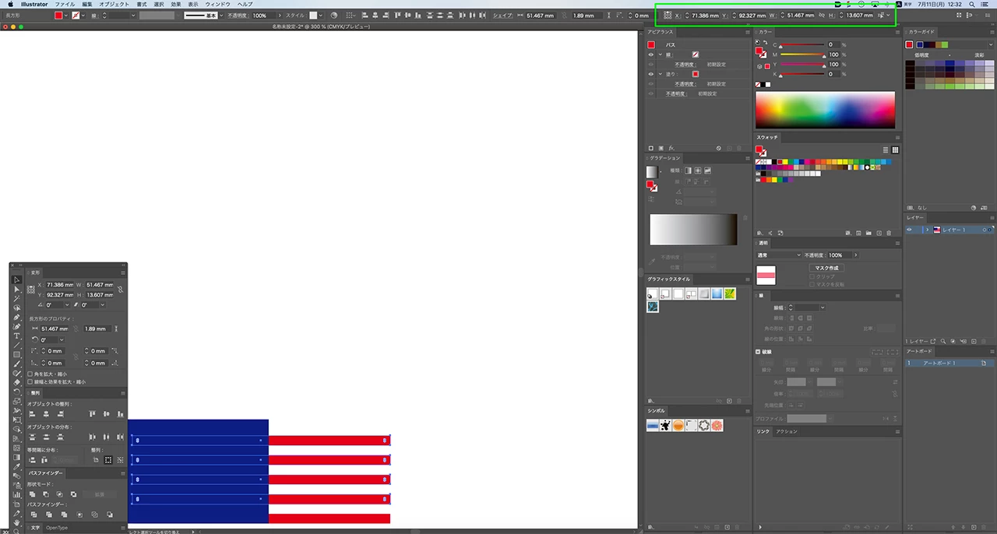Collapse the 塗り row in Appearance panel

pyautogui.click(x=661, y=74)
